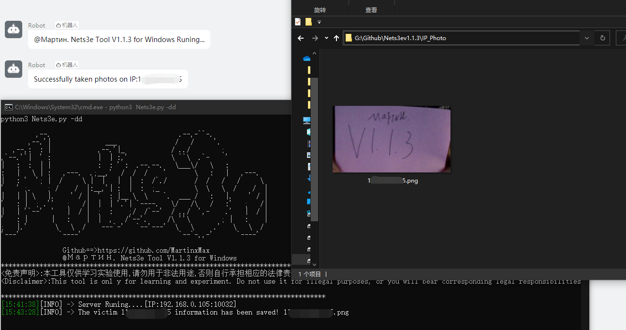Viewport: 626px width, 330px height.
Task: Click the 'information has been saved!' log text
Action: 227,312
